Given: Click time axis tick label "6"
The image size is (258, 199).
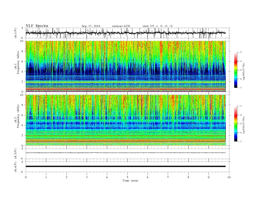Looking at the screenshot, I should (148, 177).
